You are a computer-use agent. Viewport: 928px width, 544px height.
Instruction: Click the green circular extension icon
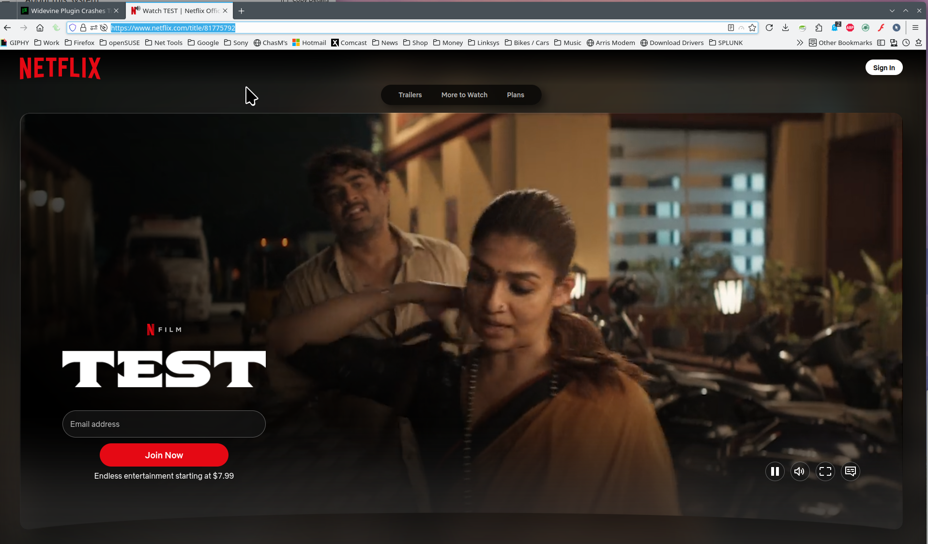pyautogui.click(x=866, y=28)
